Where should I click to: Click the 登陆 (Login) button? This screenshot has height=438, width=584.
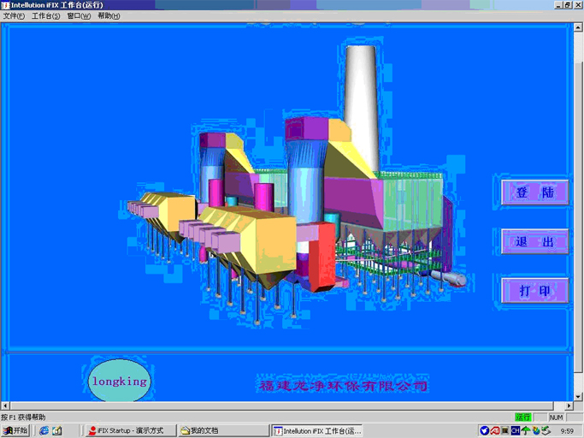pyautogui.click(x=534, y=192)
